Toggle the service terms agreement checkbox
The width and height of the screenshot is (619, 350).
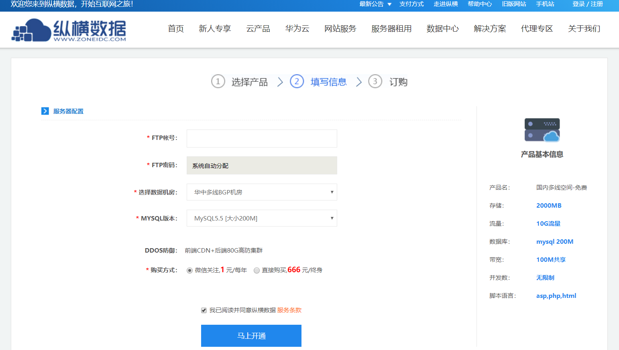coord(204,310)
